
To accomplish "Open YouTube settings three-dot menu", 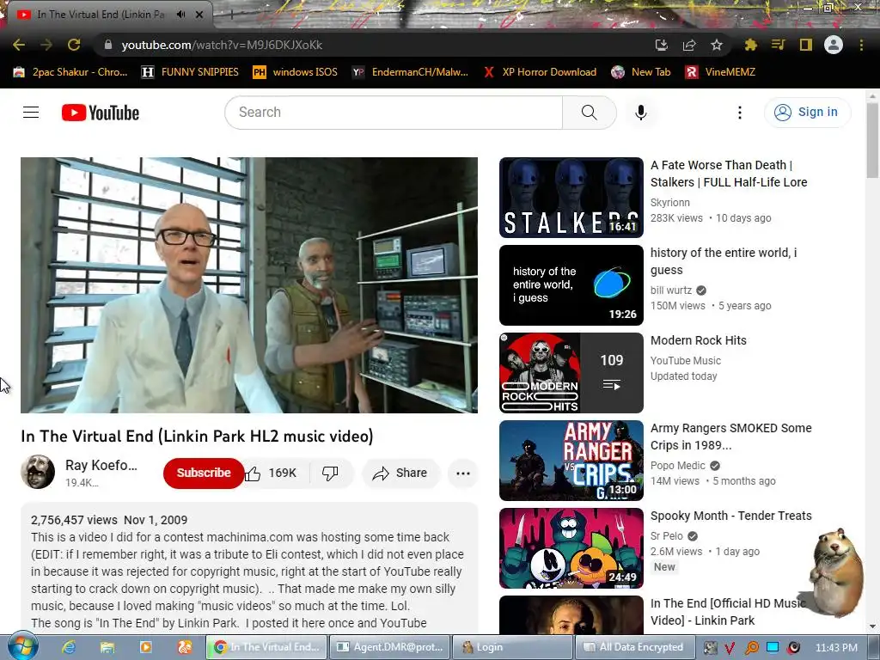I will click(740, 113).
